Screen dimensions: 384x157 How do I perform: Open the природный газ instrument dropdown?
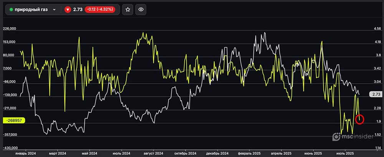point(54,10)
